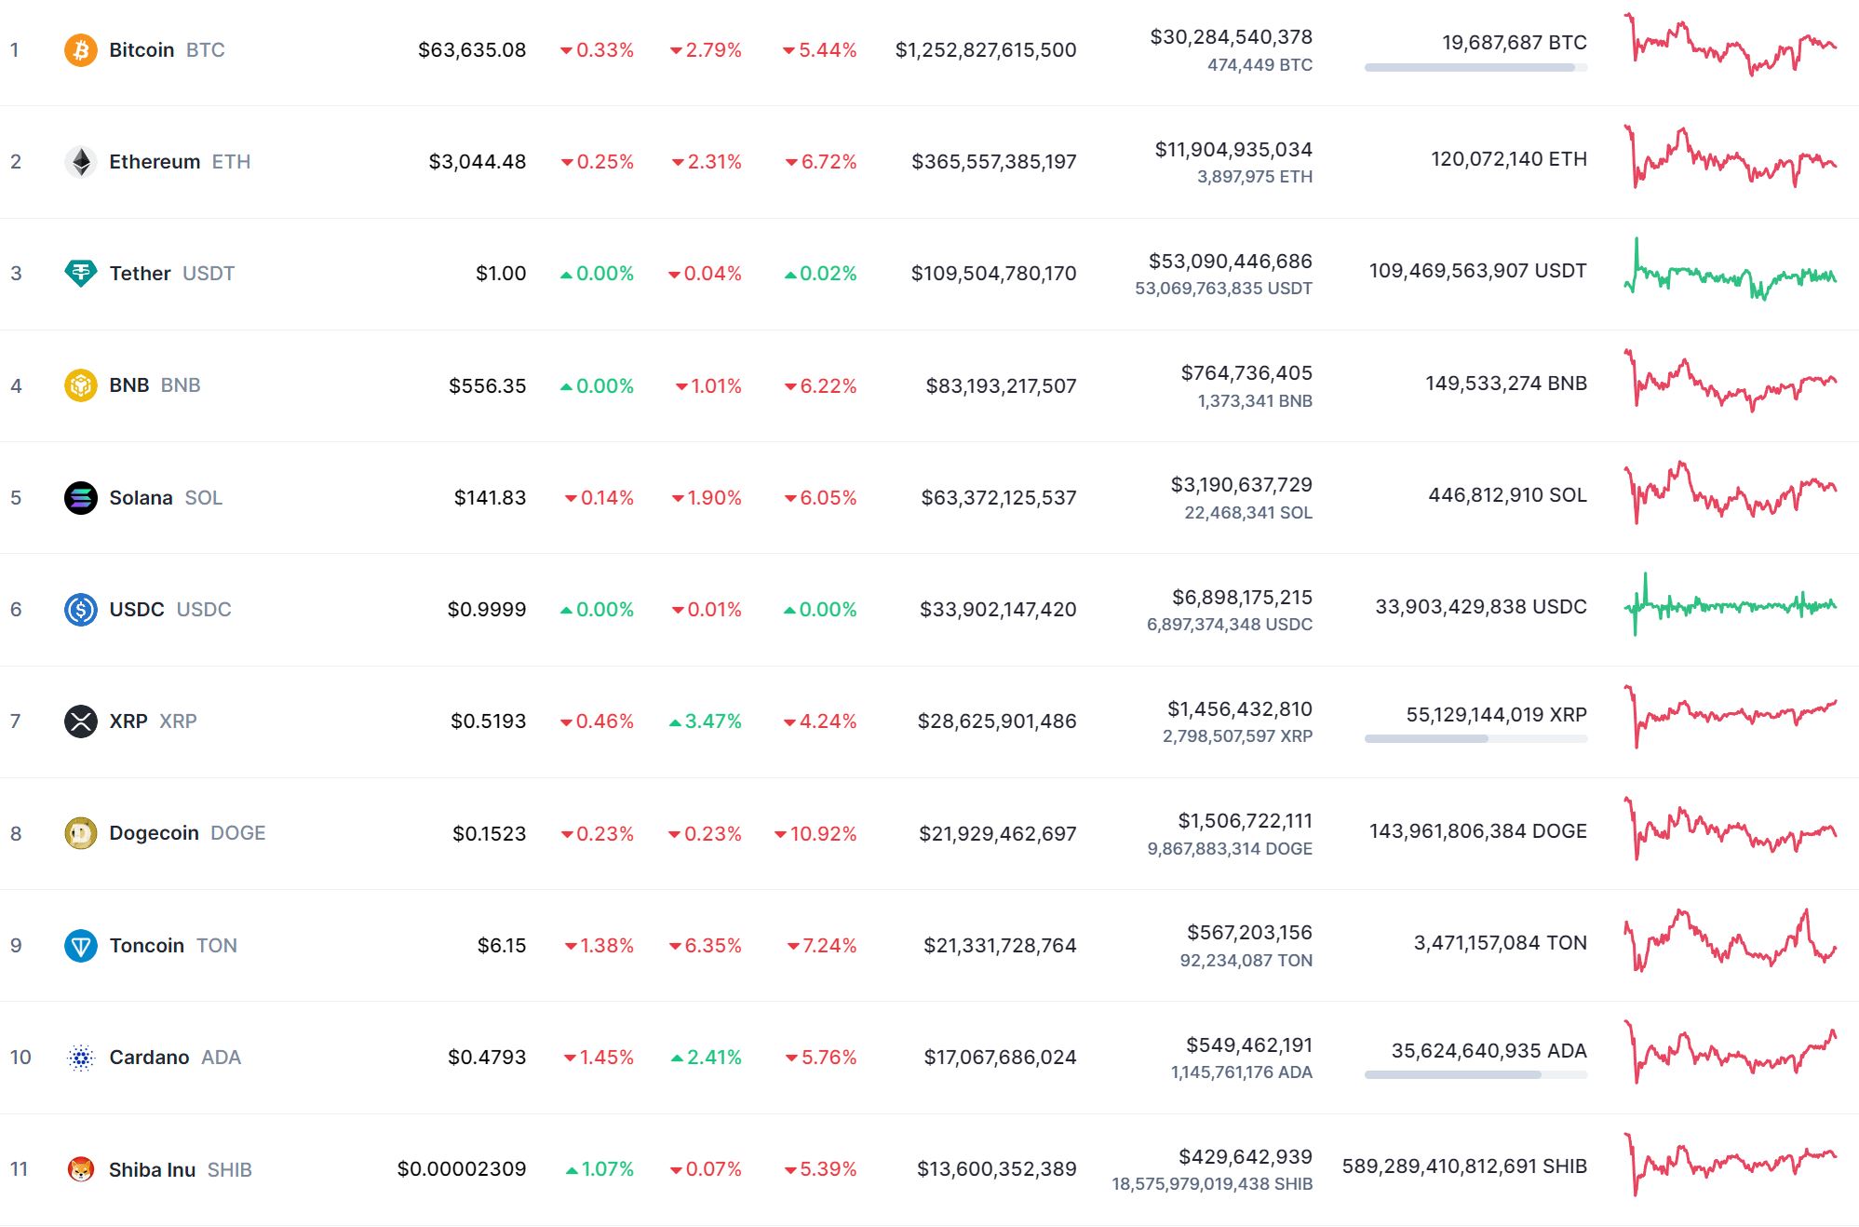Image resolution: width=1859 pixels, height=1227 pixels.
Task: Open Tether 7-day green sparkline chart
Action: pos(1731,272)
